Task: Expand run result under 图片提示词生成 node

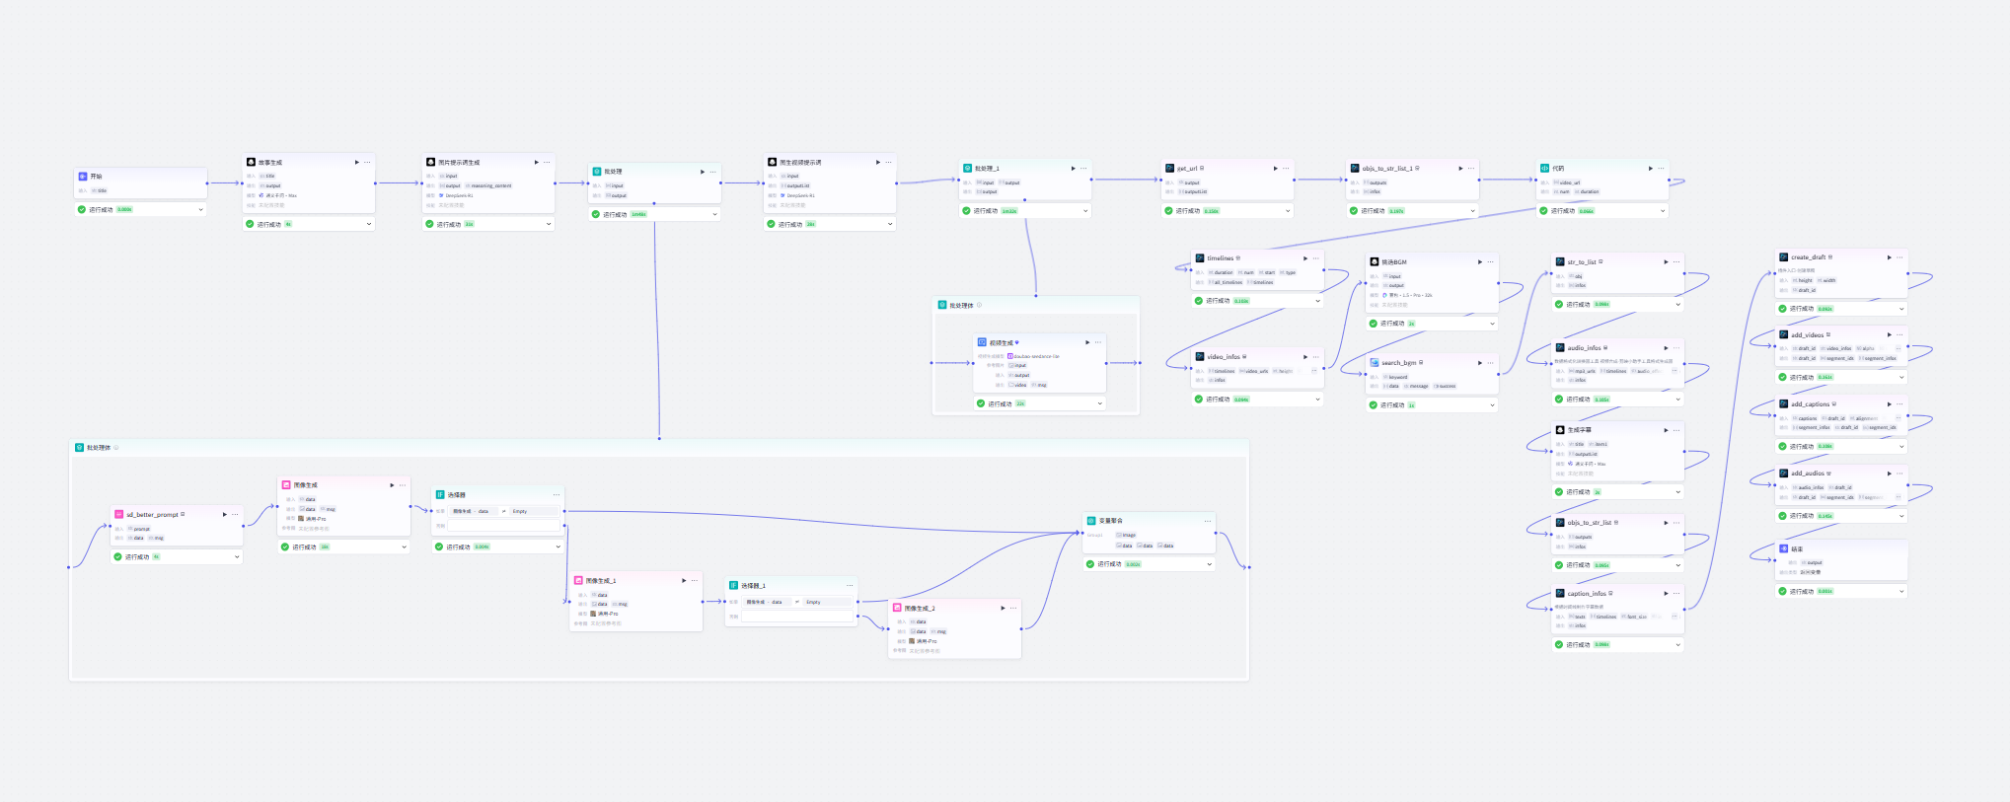Action: tap(549, 224)
